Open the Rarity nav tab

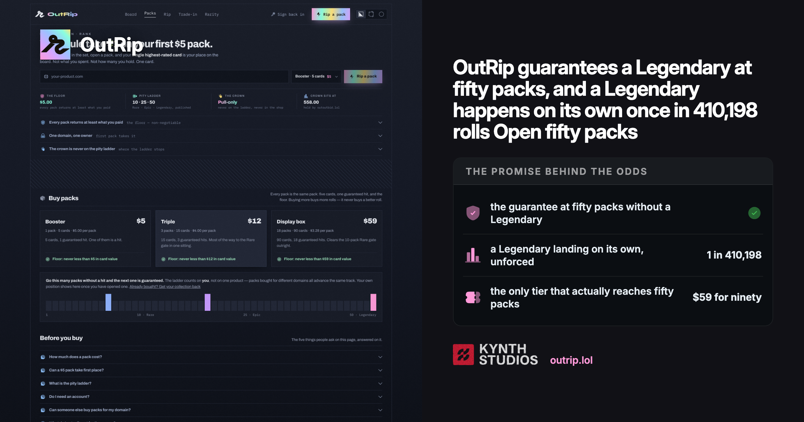point(212,14)
